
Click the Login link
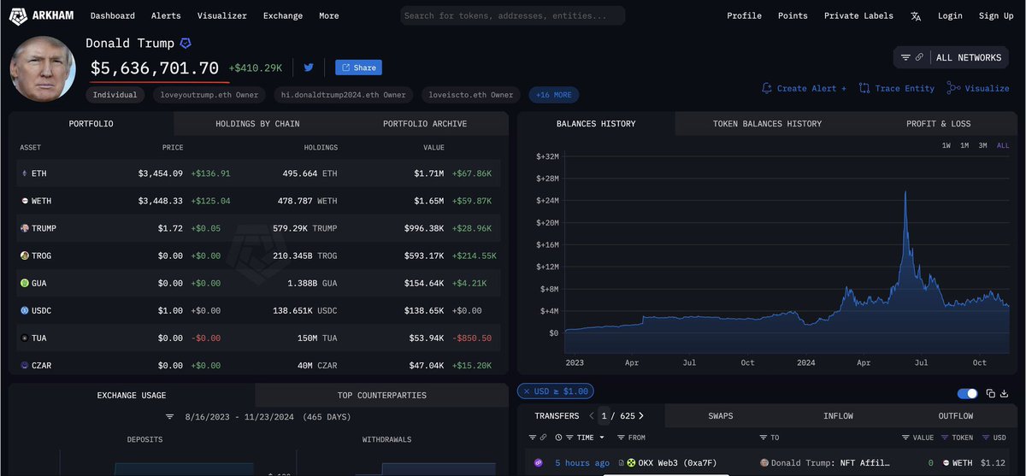tap(950, 15)
